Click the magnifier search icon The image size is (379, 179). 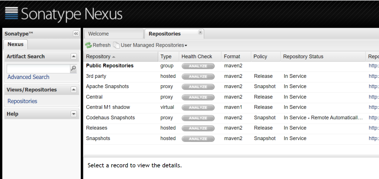73,69
